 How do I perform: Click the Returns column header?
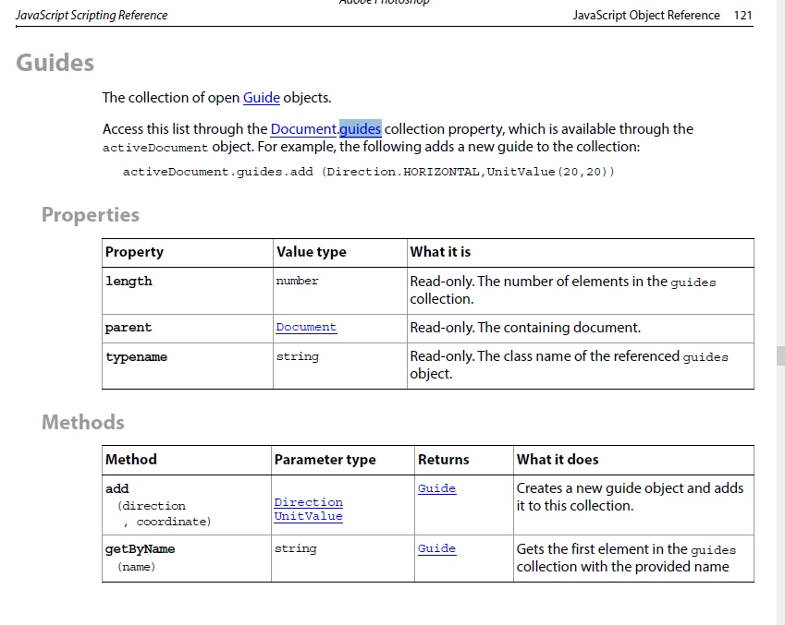tap(444, 460)
